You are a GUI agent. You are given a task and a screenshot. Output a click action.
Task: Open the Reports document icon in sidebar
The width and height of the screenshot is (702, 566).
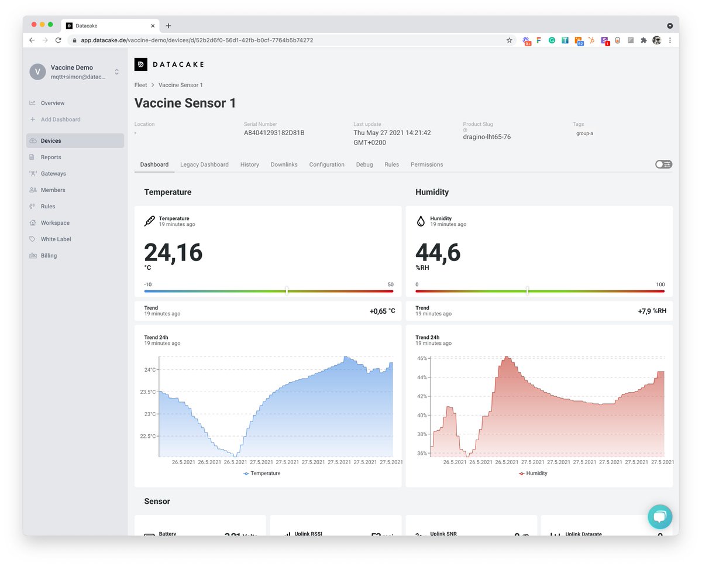(33, 157)
